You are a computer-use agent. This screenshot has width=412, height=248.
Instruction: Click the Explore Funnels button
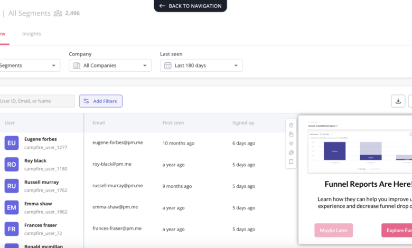(397, 231)
